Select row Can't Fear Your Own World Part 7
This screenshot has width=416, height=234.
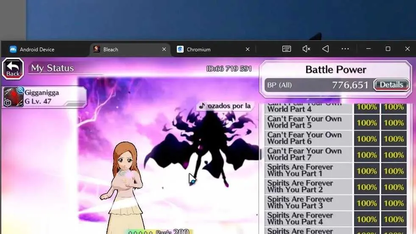(x=335, y=154)
